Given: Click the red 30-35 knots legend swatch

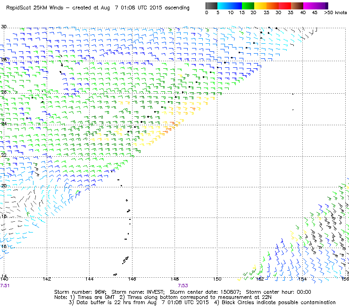Looking at the screenshot, I should click(x=285, y=6).
